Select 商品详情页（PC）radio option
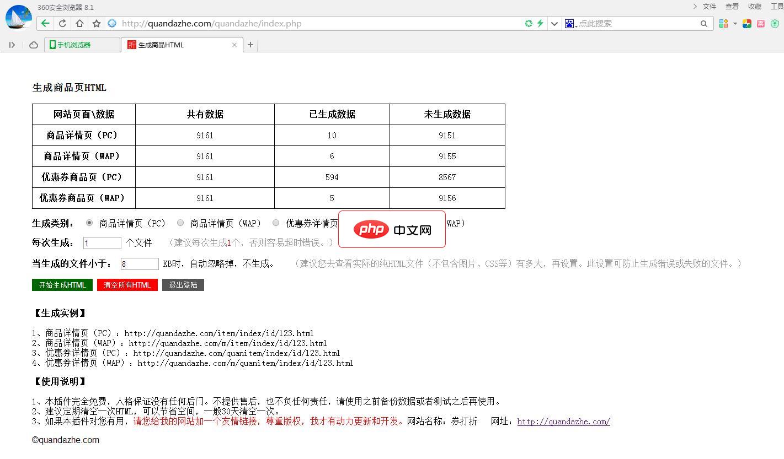The width and height of the screenshot is (784, 459). pos(89,223)
